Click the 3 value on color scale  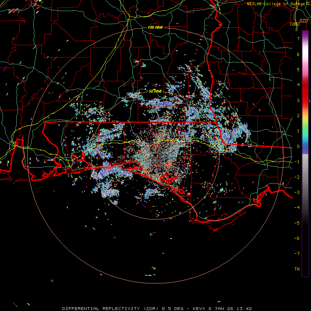coord(298,100)
